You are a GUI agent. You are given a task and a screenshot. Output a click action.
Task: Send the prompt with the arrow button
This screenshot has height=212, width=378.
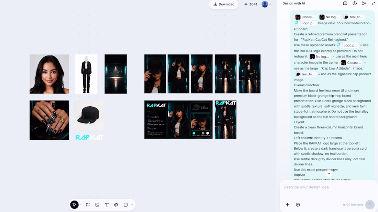[x=370, y=205]
